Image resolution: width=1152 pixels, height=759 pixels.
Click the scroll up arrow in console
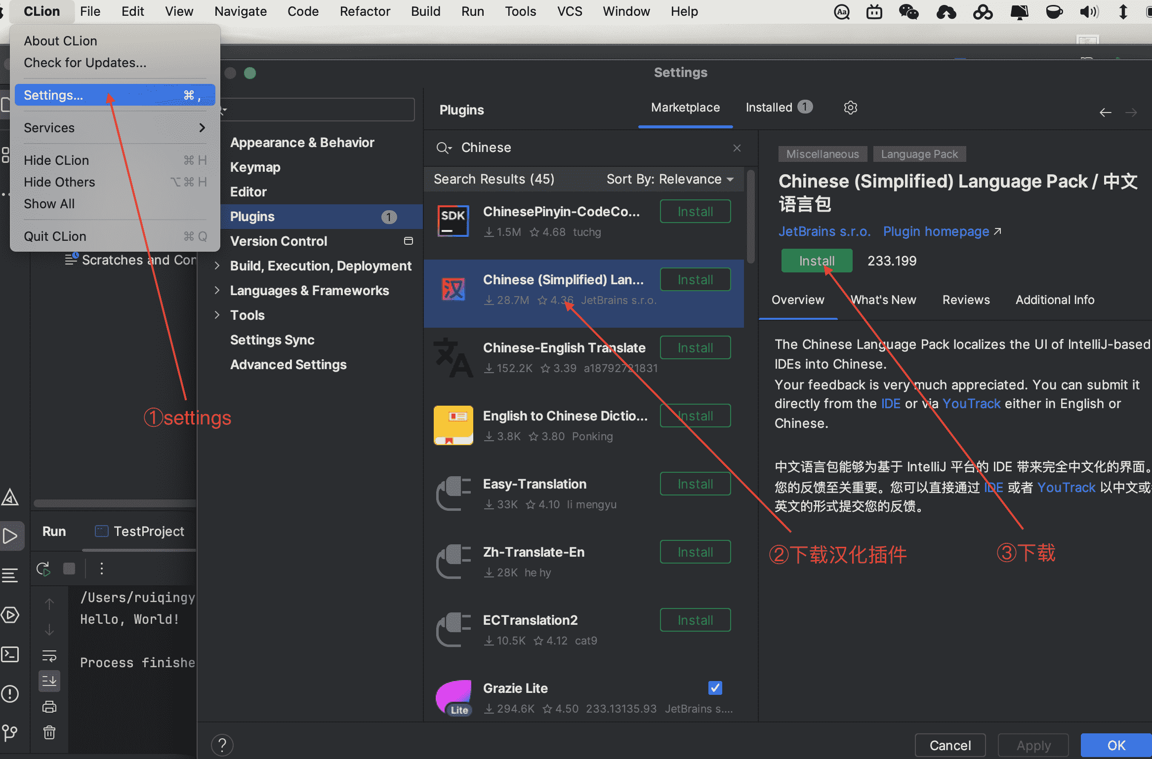(x=49, y=604)
